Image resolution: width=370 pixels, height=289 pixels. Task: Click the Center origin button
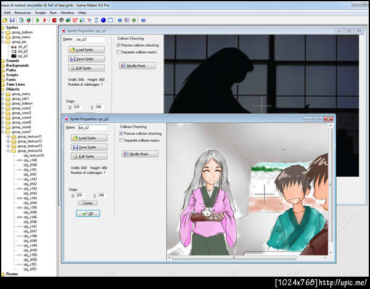(x=88, y=203)
